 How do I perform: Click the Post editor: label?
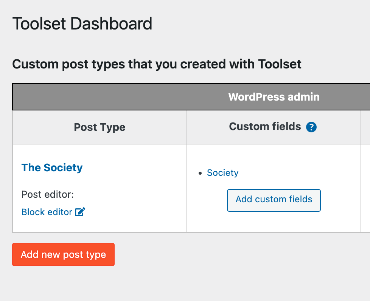[48, 195]
